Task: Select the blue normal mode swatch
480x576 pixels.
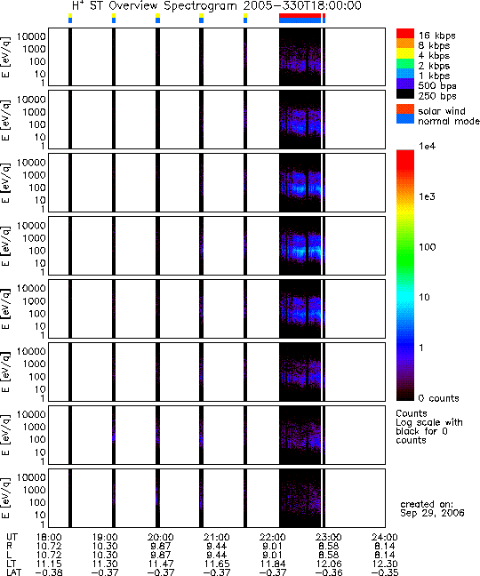Action: (405, 118)
